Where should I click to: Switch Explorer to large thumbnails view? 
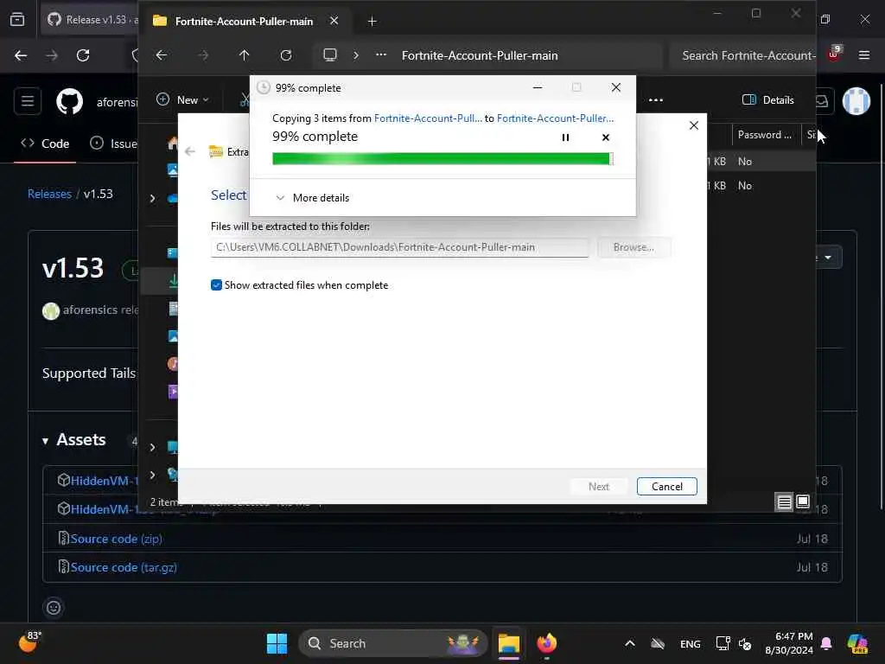[803, 501]
